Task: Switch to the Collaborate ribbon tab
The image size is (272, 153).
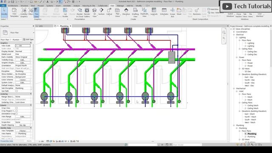Action: coord(103,6)
